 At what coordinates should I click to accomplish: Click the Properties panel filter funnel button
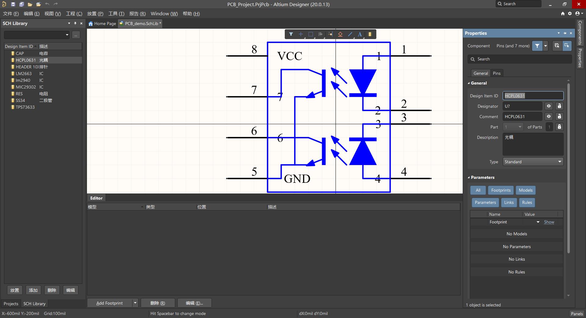[537, 46]
